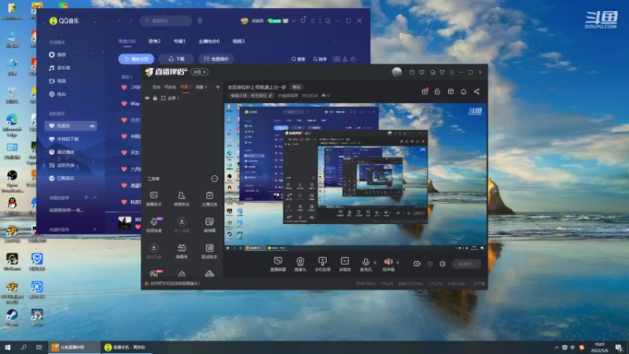The image size is (629, 354).
Task: Expand microphone options arrow
Action: pyautogui.click(x=375, y=263)
